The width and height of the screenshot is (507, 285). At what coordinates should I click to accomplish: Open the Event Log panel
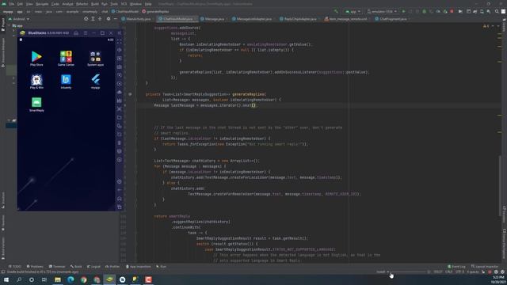coord(456,267)
